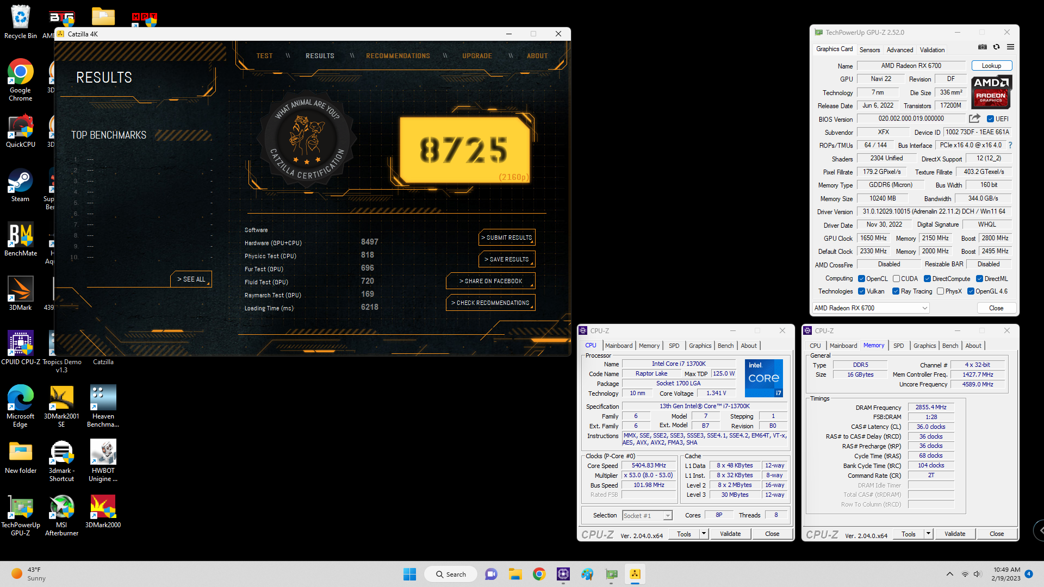Image resolution: width=1044 pixels, height=587 pixels.
Task: Open the SPD tab in right CPU-Z
Action: 898,346
